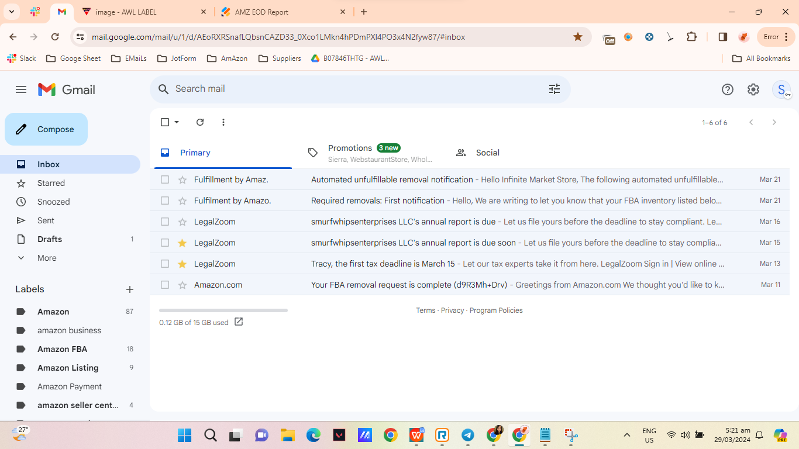Open the browser Extensions puzzle icon
The height and width of the screenshot is (449, 799).
coord(692,37)
